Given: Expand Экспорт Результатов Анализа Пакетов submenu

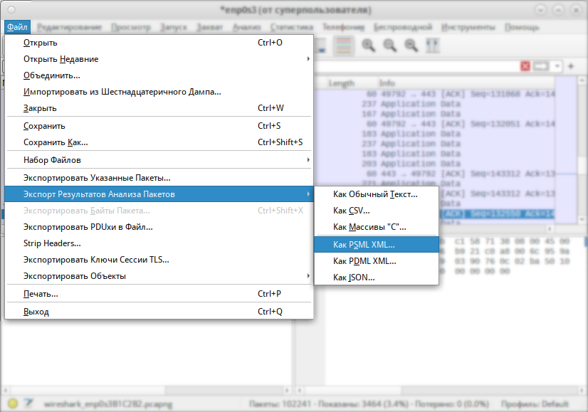Looking at the screenshot, I should [x=159, y=194].
